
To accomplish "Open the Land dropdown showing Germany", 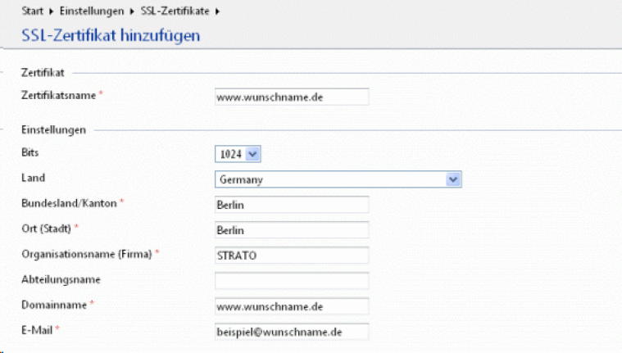I will point(338,179).
